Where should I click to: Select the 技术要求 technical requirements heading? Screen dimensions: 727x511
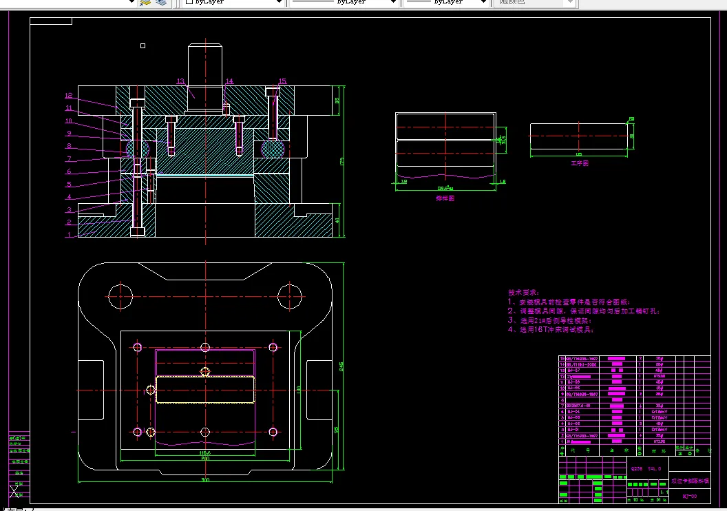click(x=523, y=293)
